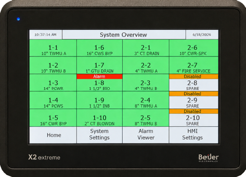246x177 pixels.
Task: Click the Disabled banner above 2-9
Action: 194,94
